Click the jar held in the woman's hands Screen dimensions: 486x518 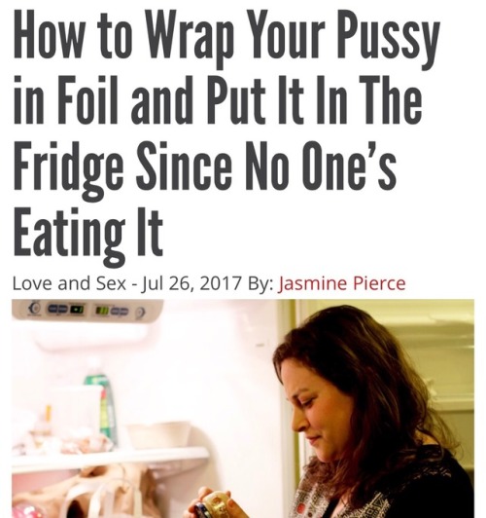click(213, 504)
